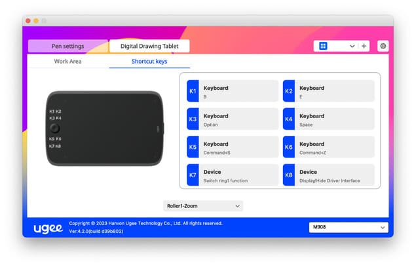Edit the Display/Hide Driver Interface entry

(x=329, y=175)
